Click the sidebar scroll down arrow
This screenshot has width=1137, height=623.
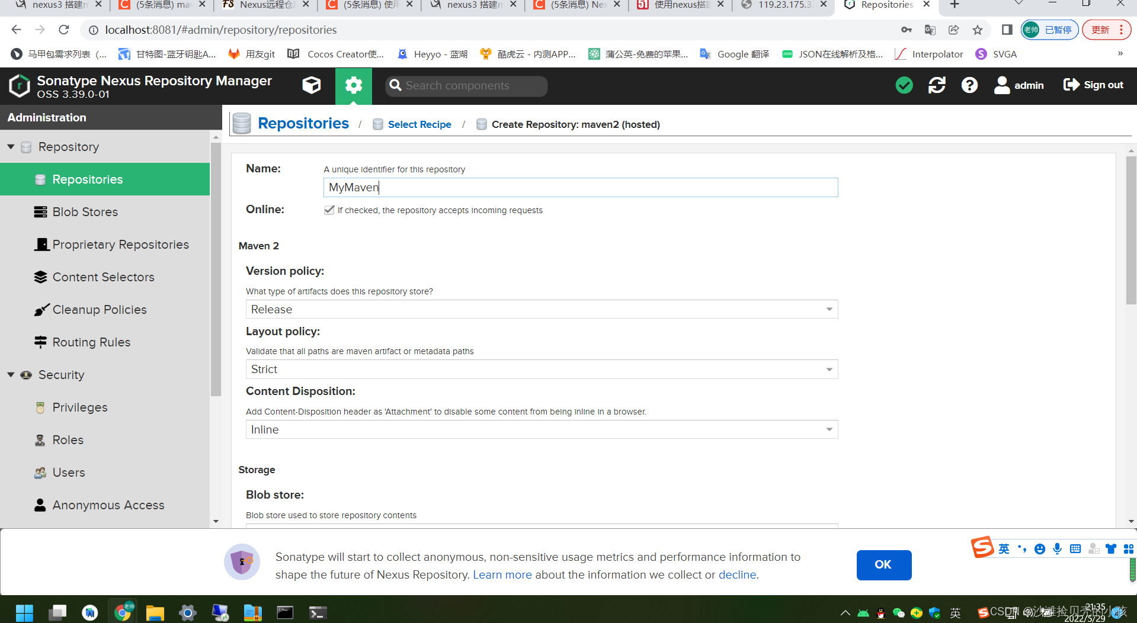[x=216, y=522]
